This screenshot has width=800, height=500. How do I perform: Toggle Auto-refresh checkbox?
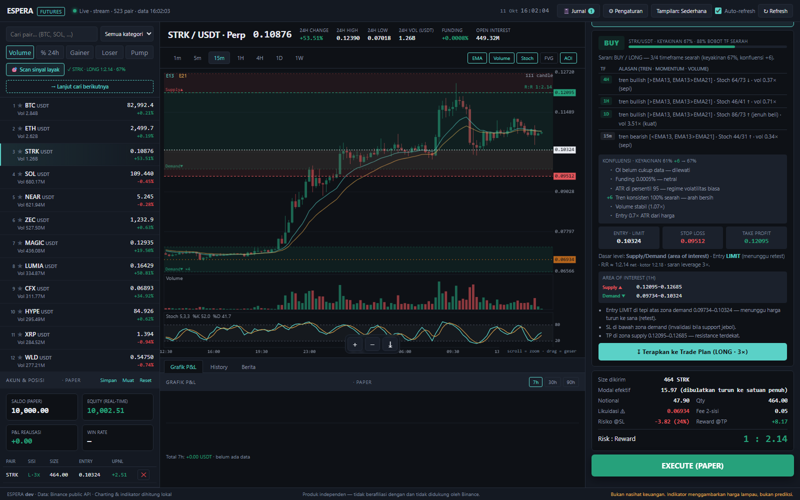718,10
